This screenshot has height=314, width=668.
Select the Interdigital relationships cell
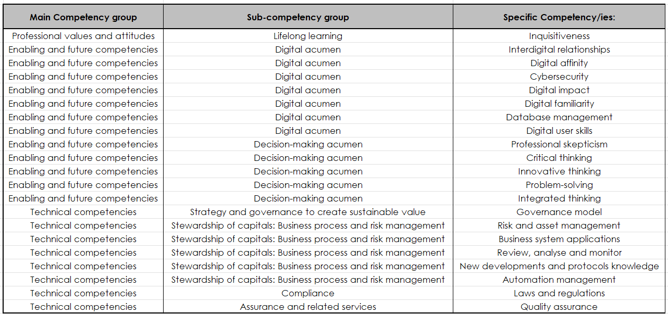[x=559, y=49]
